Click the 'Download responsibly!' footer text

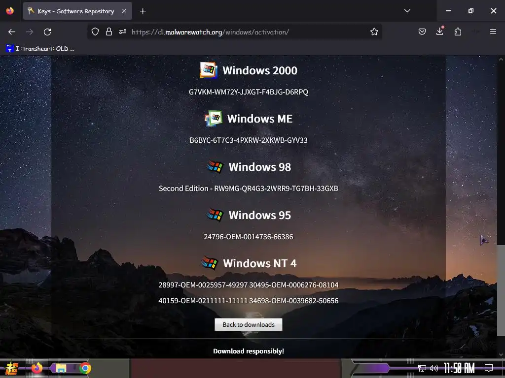click(x=249, y=351)
